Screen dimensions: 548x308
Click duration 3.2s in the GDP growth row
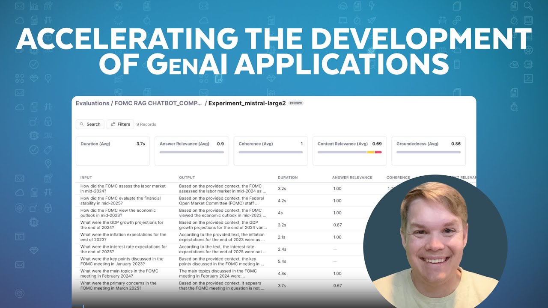pos(283,225)
